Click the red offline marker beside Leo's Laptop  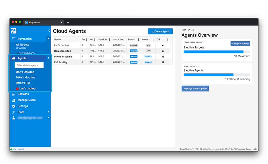pyautogui.click(x=17, y=89)
